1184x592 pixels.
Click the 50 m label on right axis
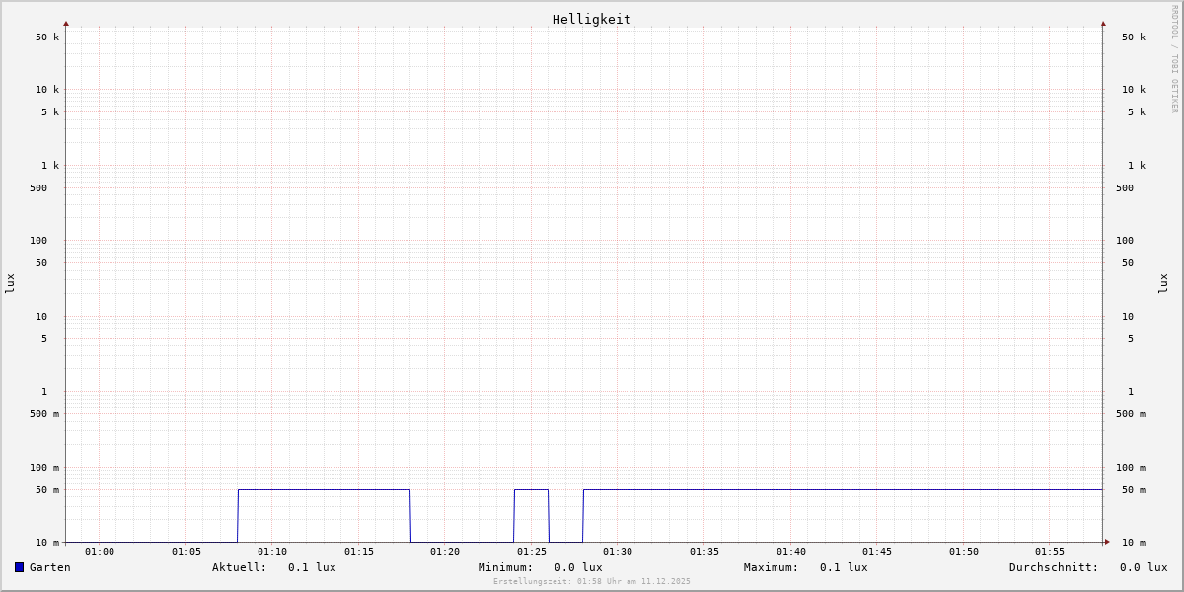pyautogui.click(x=1134, y=490)
